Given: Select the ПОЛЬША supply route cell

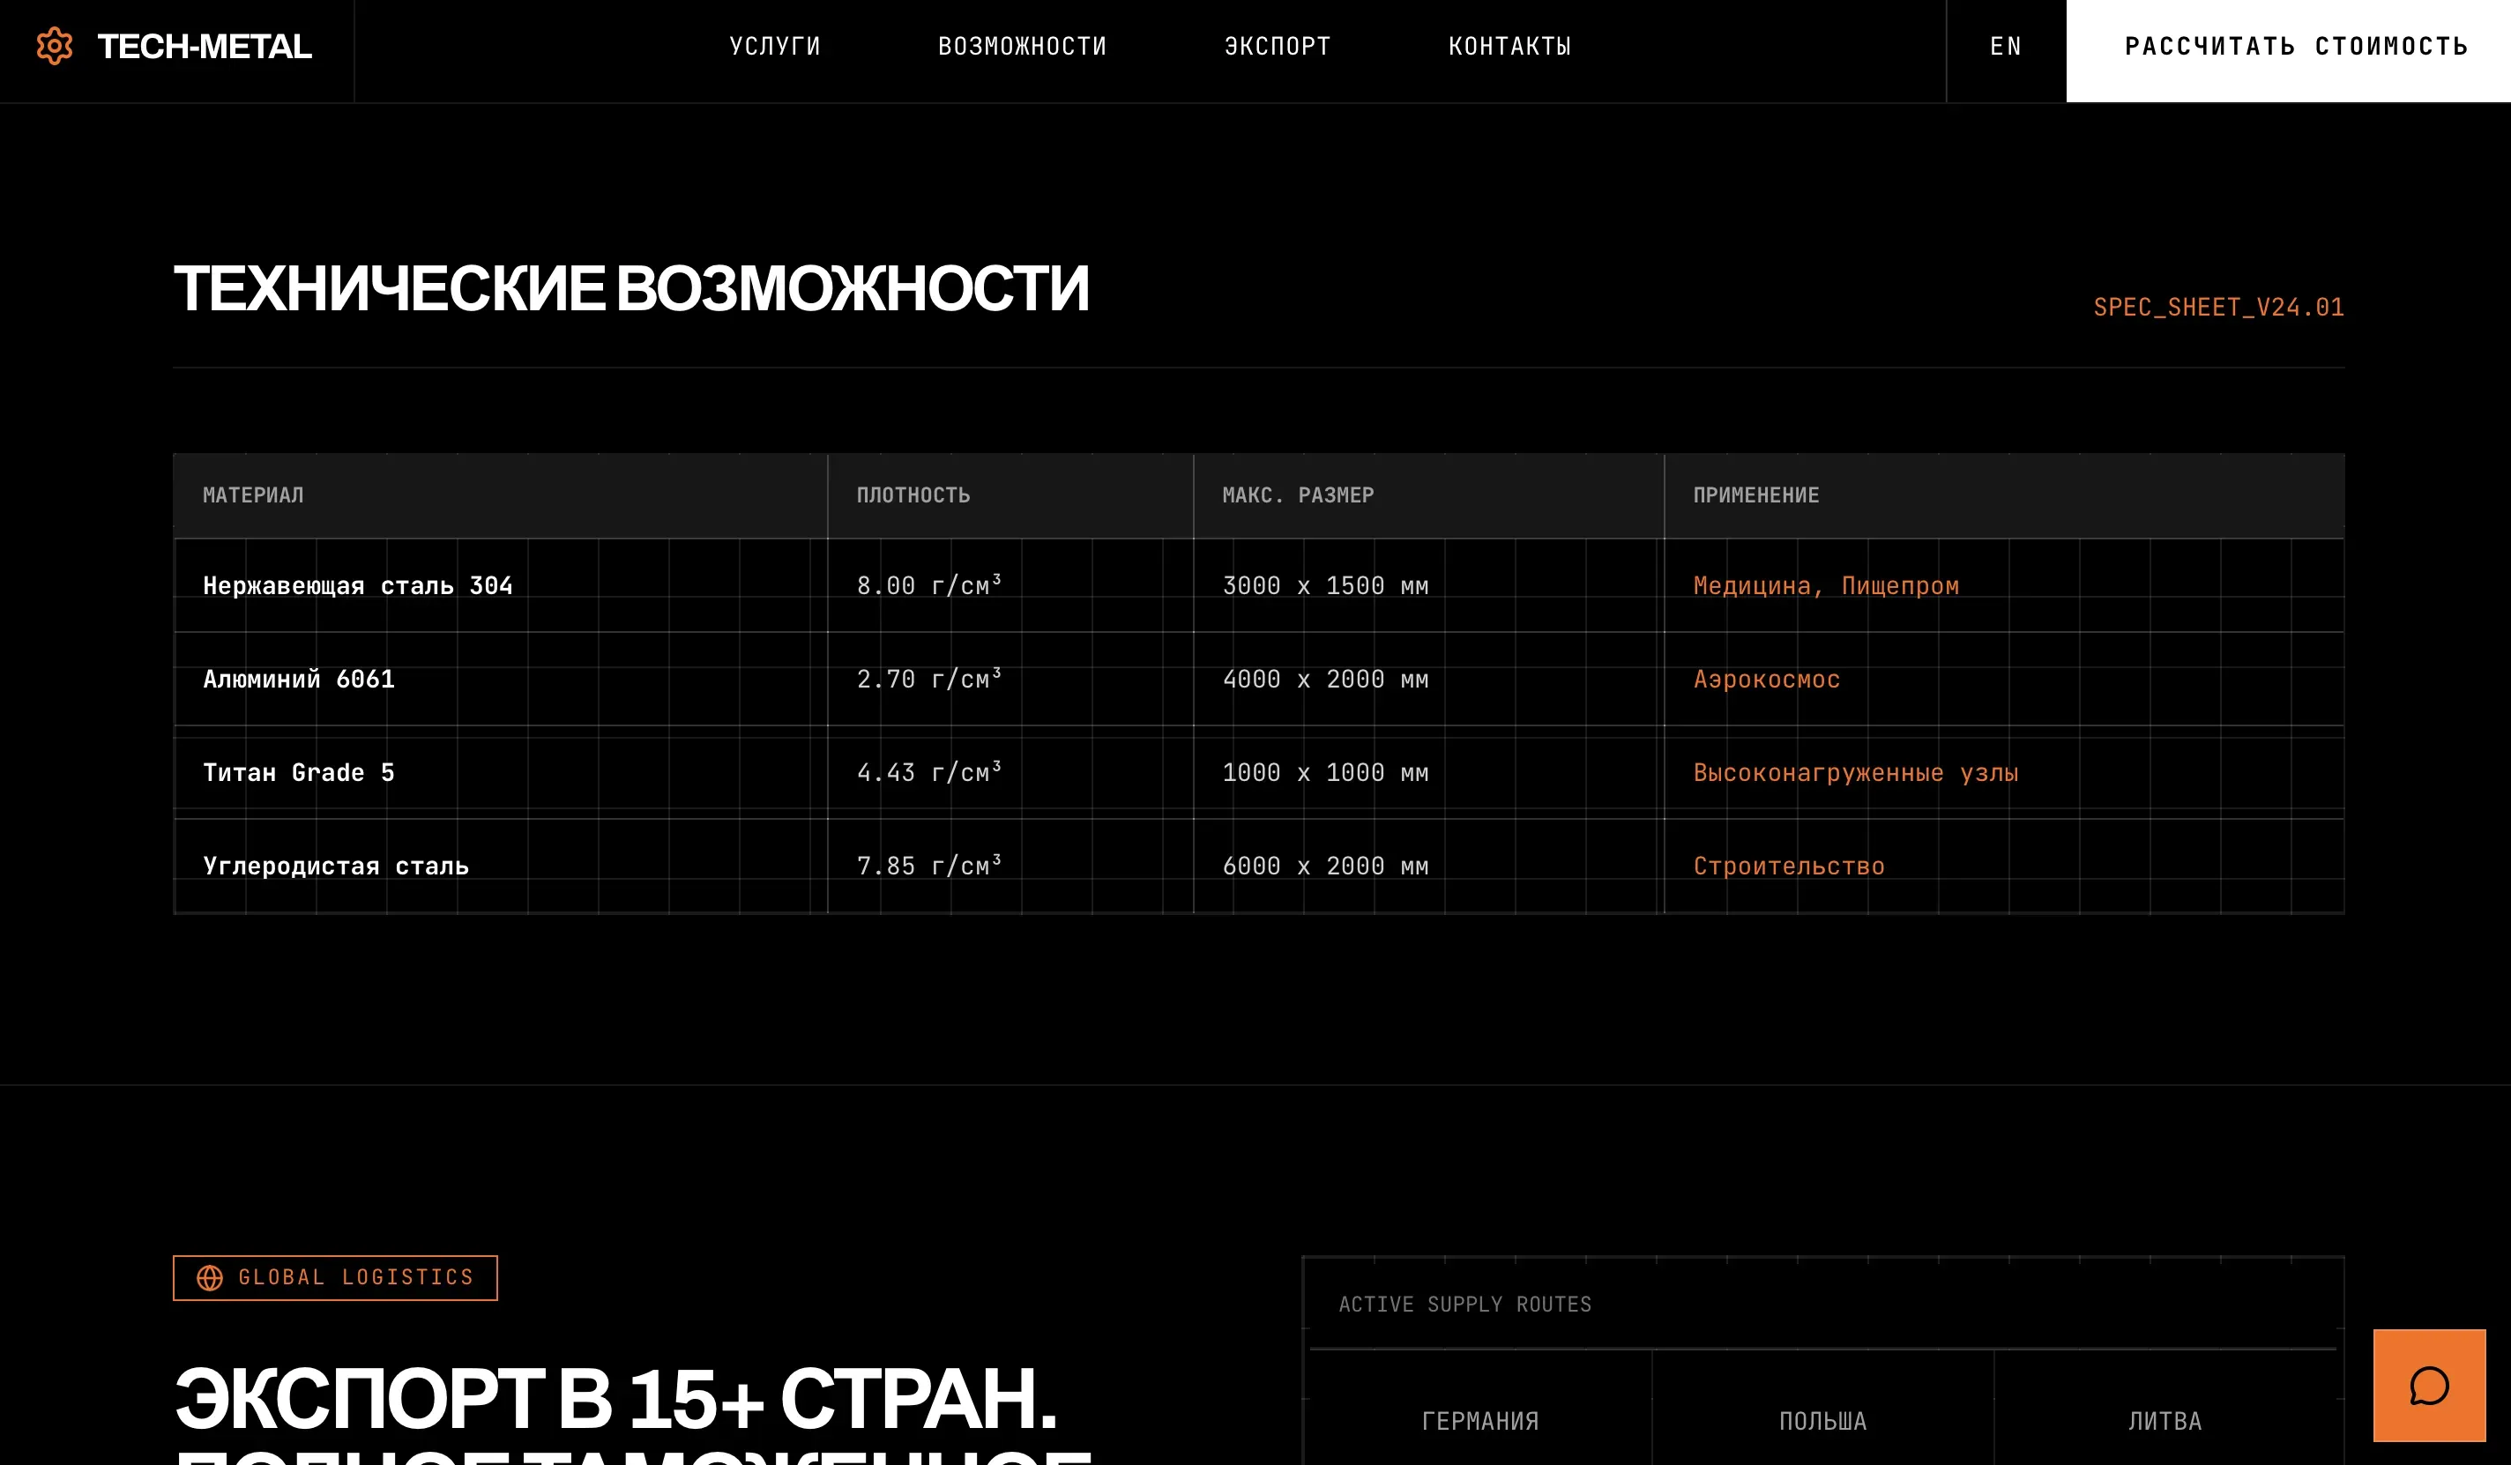Looking at the screenshot, I should click(1822, 1420).
